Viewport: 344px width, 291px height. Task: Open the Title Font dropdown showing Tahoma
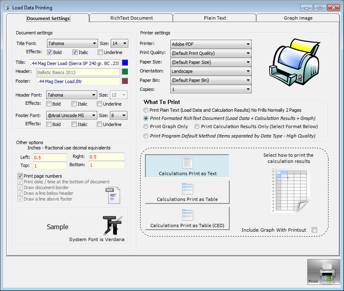(71, 43)
